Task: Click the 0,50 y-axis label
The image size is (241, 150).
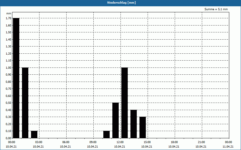Action: 8,103
